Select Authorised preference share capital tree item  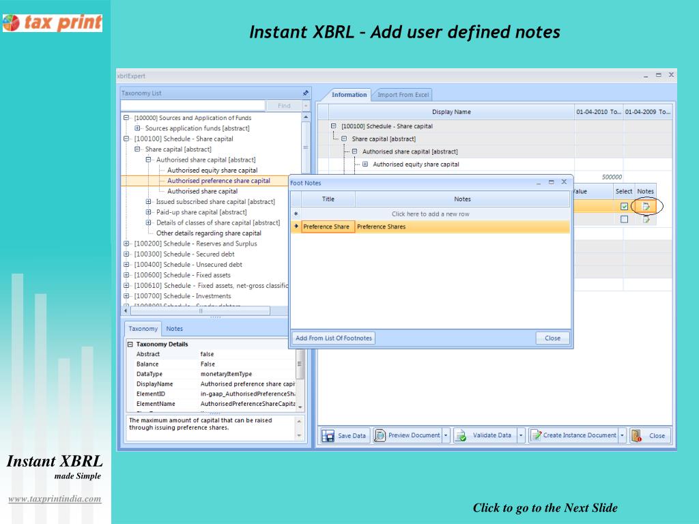click(x=218, y=180)
